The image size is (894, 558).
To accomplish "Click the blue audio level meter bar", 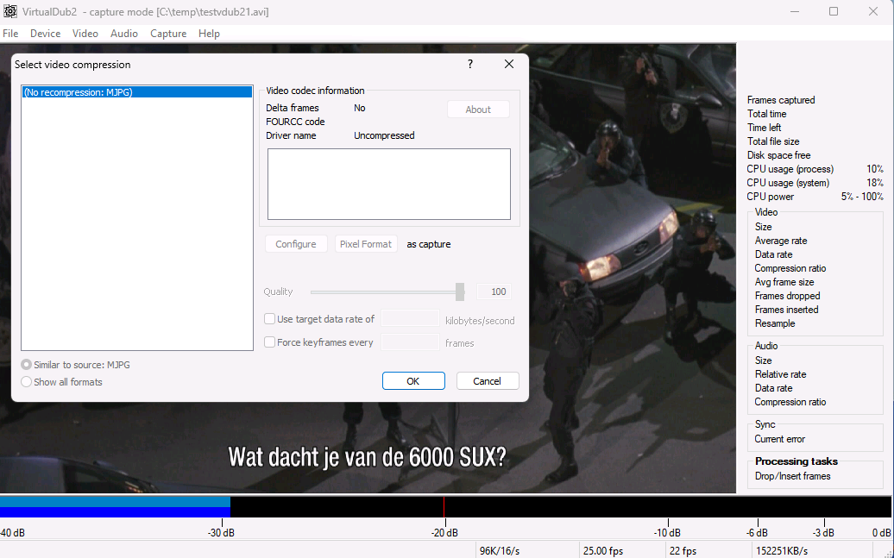I will point(115,507).
